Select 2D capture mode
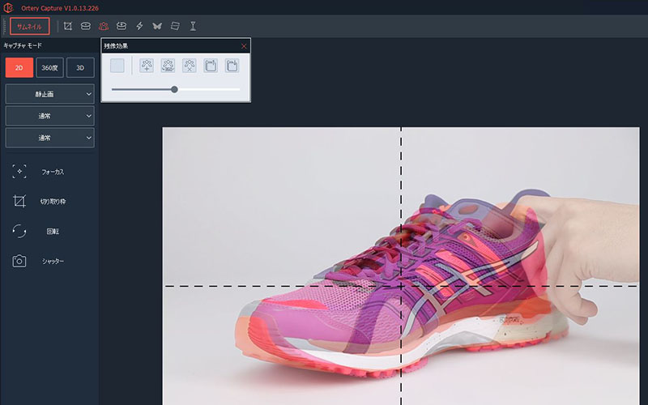 (19, 68)
